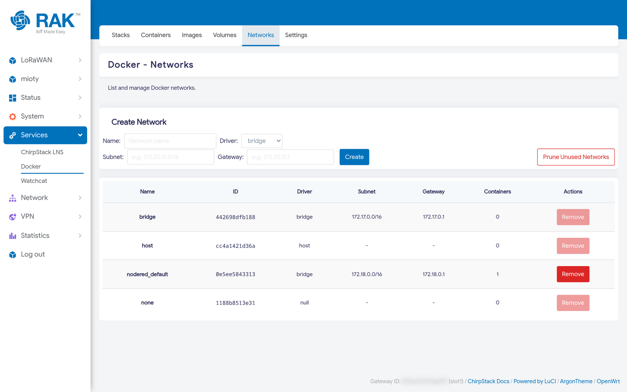
Task: Click network ID cc4a1421d36a
Action: (x=235, y=246)
